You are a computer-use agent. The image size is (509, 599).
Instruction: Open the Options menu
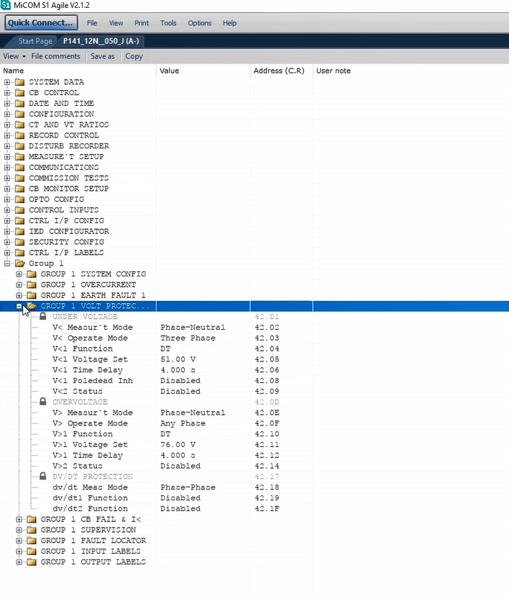pyautogui.click(x=200, y=23)
